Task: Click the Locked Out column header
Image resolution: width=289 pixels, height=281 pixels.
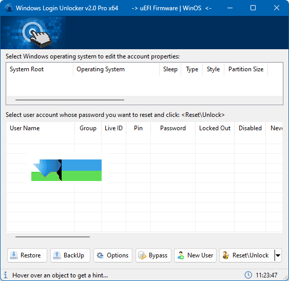Action: tap(215, 128)
